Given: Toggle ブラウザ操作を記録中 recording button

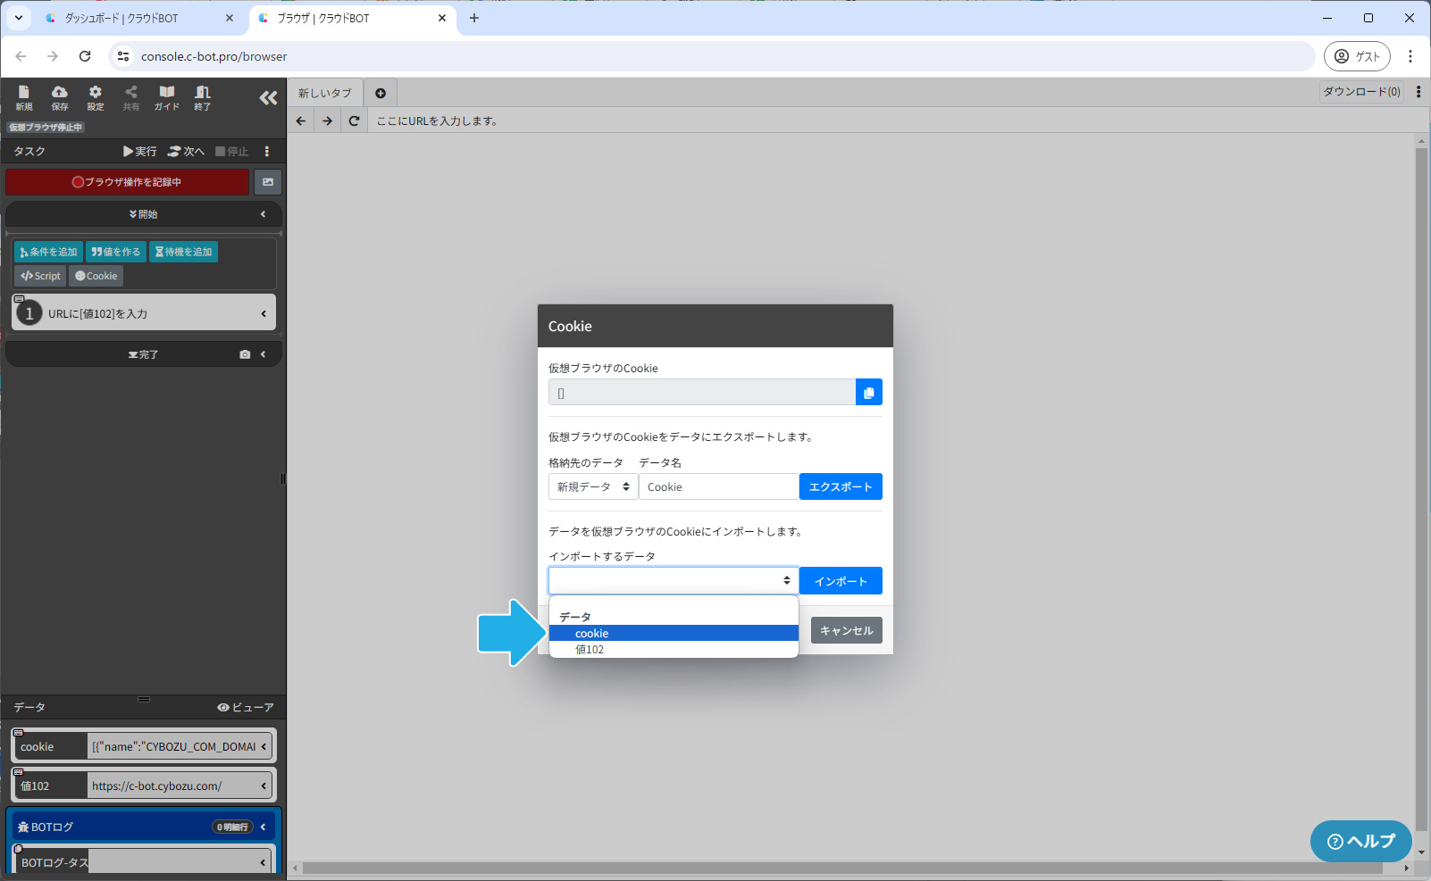Looking at the screenshot, I should click(128, 182).
